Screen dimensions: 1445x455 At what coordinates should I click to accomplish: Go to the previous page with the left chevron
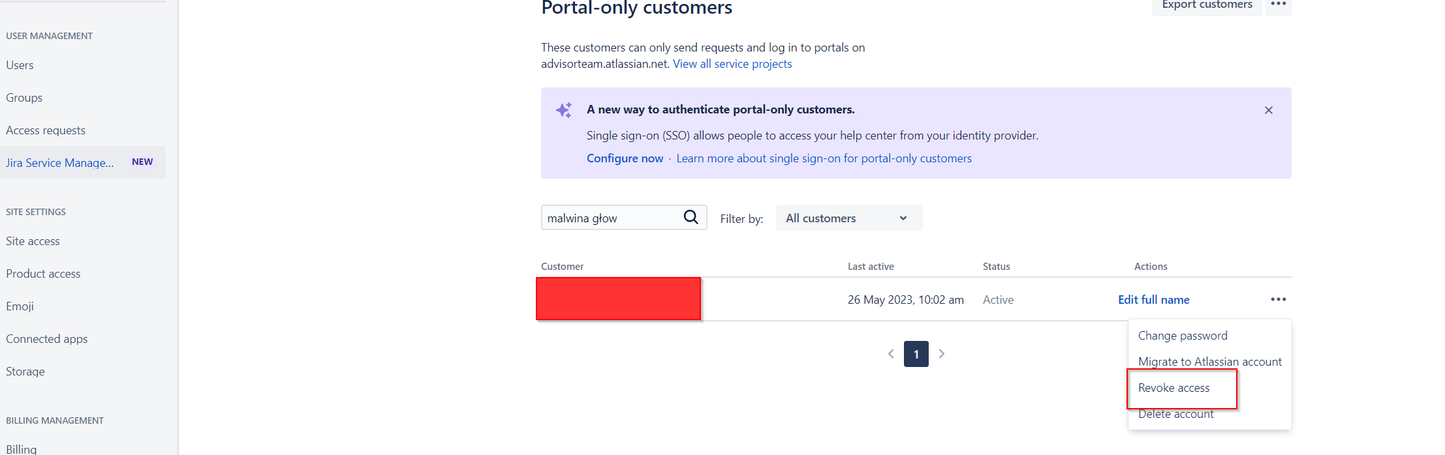[891, 353]
